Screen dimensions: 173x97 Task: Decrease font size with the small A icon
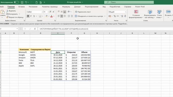[x=54, y=12]
